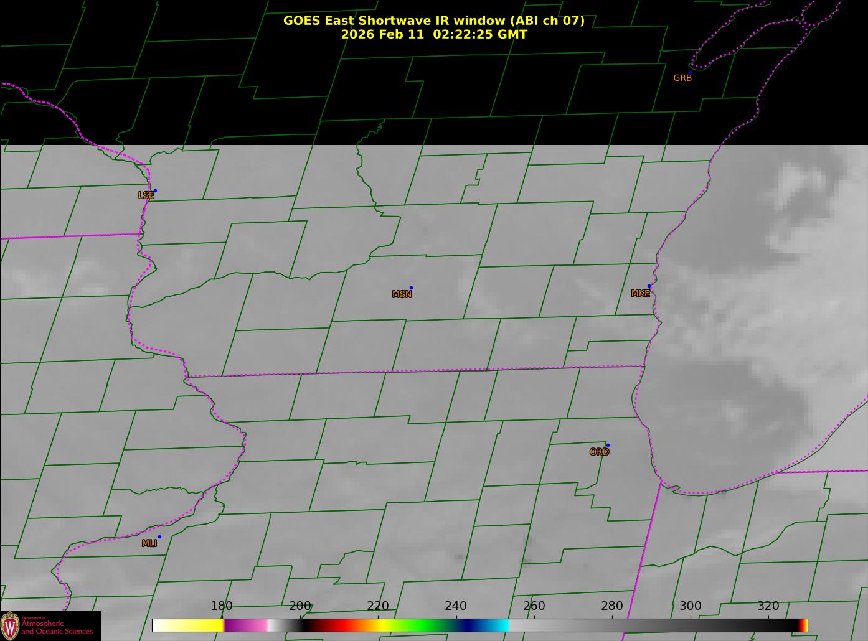868x641 pixels.
Task: Click the GOES East Shortwave IR title
Action: (434, 21)
